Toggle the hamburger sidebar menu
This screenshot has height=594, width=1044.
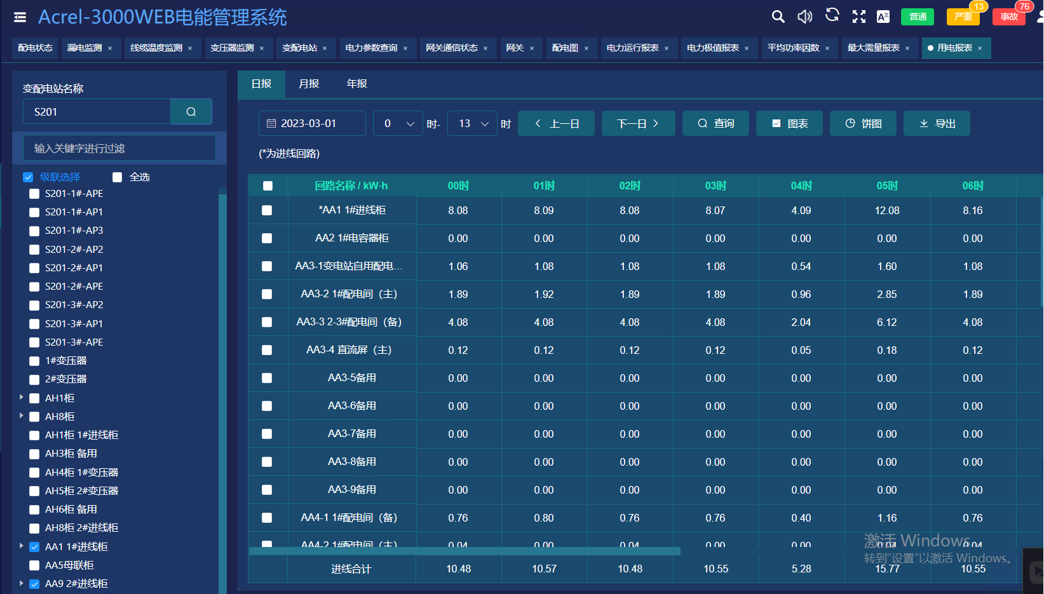click(20, 17)
